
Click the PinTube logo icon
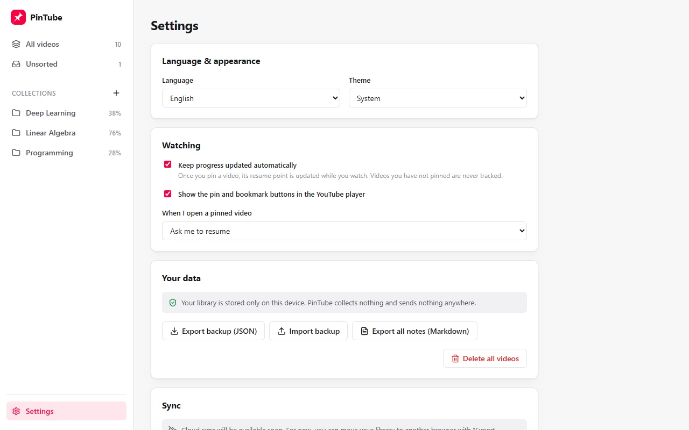[x=18, y=17]
